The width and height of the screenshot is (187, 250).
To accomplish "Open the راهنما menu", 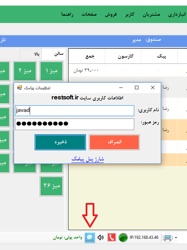I will click(x=67, y=14).
